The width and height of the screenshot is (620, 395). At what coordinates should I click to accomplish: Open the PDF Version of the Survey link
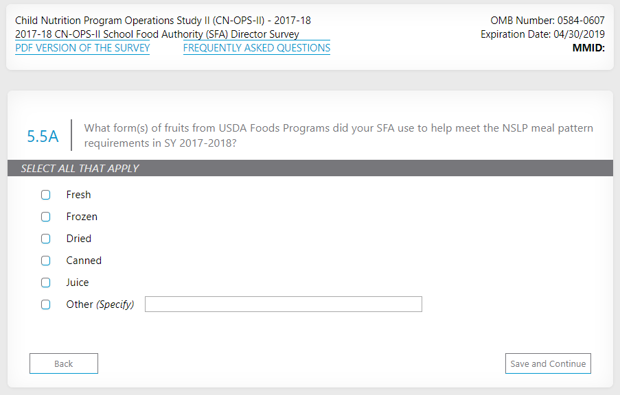click(x=82, y=48)
